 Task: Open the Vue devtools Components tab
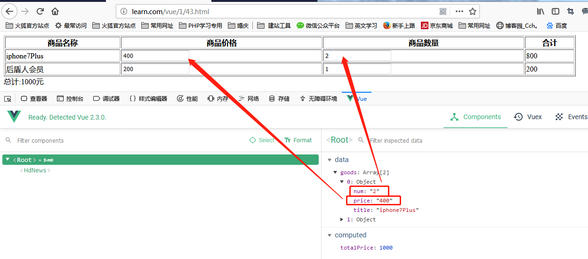click(x=475, y=117)
